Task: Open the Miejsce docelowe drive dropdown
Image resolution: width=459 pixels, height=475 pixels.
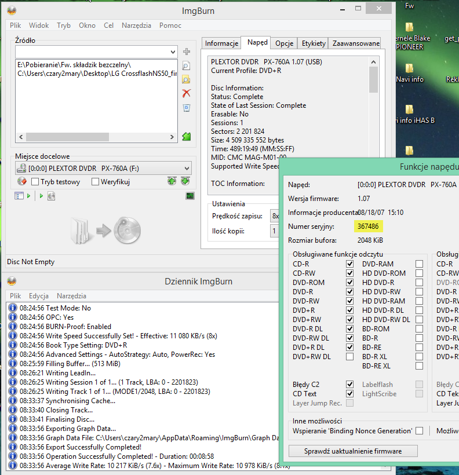Action: click(x=187, y=168)
